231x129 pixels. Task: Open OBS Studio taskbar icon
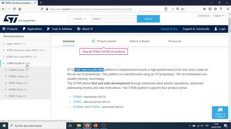coord(104,126)
